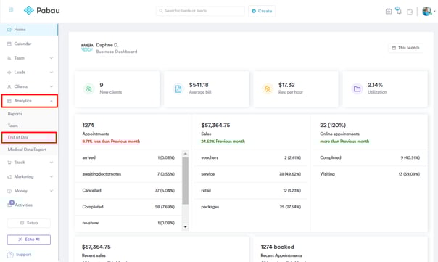Viewport: 438px width, 262px height.
Task: Click the Rev. per hour icon
Action: click(x=268, y=89)
